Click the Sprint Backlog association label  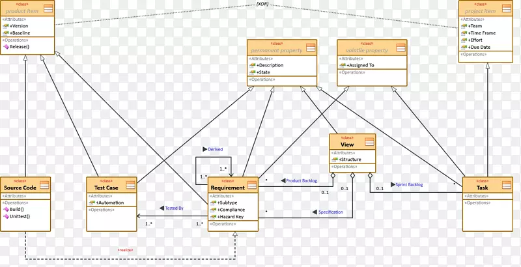410,184
